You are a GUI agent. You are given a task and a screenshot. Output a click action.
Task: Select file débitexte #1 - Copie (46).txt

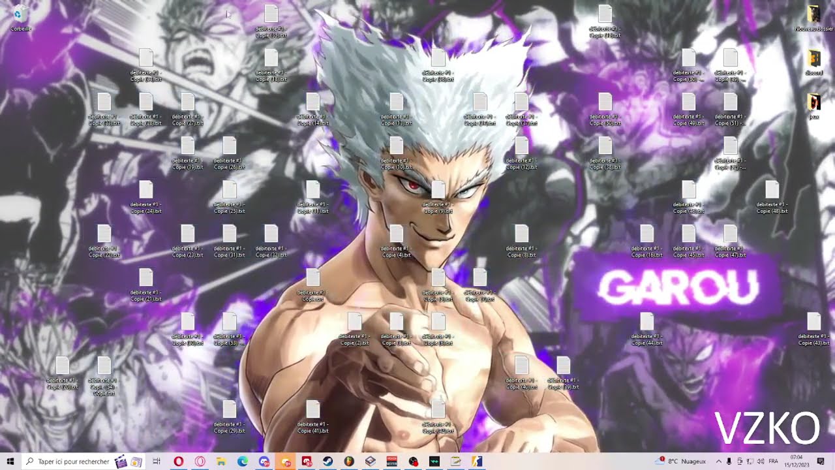pyautogui.click(x=688, y=198)
